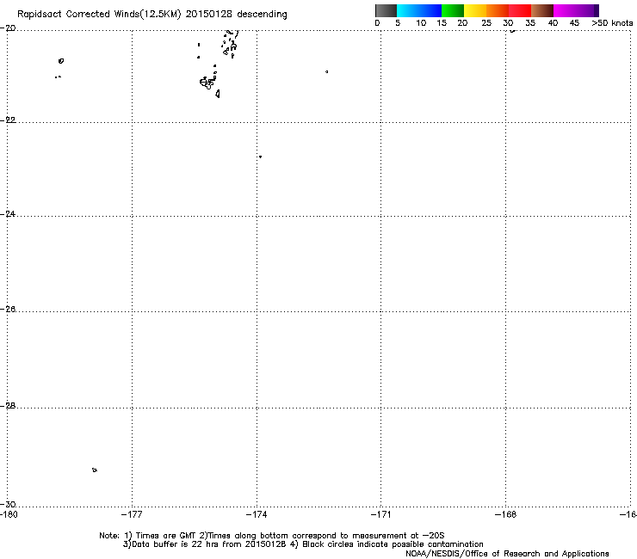Click the '-30' latitude axis label
This screenshot has height=559, width=637.
pyautogui.click(x=8, y=504)
